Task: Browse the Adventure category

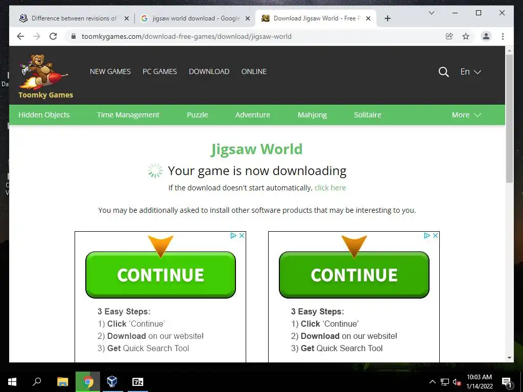Action: 252,115
